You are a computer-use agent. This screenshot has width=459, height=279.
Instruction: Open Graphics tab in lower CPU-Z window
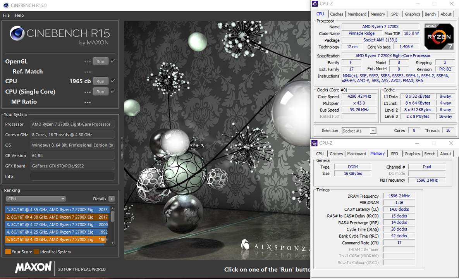(x=412, y=154)
